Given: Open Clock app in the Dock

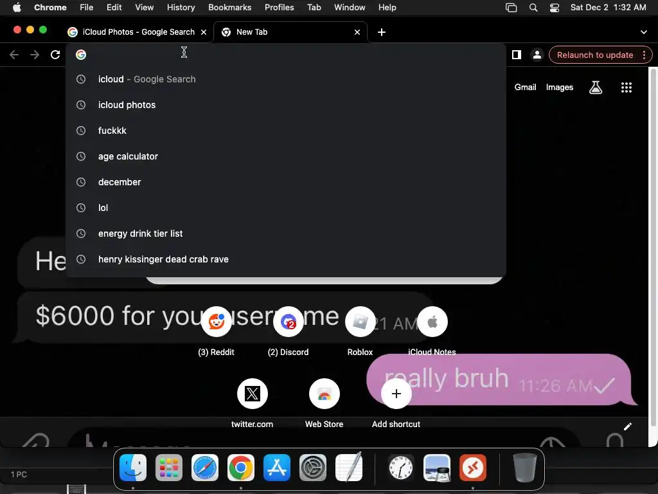Looking at the screenshot, I should click(401, 468).
